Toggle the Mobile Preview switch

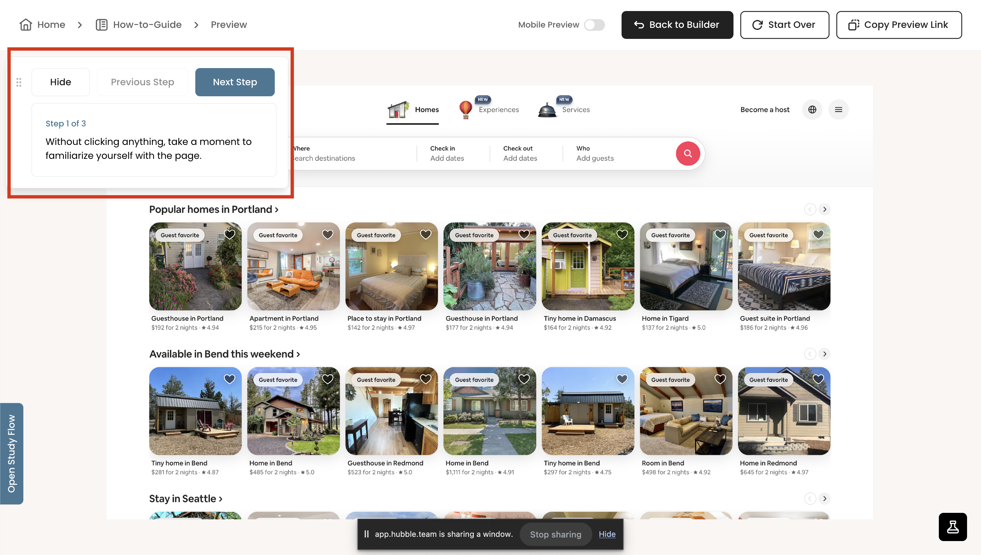point(594,25)
